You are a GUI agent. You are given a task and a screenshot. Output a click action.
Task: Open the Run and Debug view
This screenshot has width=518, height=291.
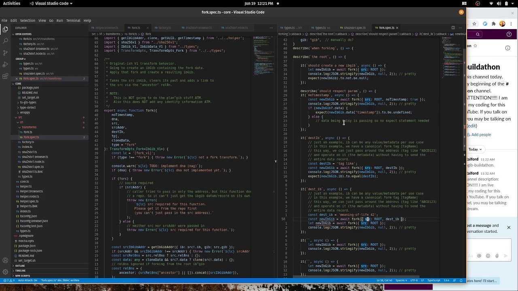(x=5, y=64)
